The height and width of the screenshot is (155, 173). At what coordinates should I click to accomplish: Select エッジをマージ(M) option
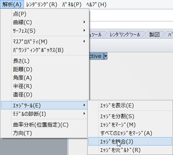(130, 124)
